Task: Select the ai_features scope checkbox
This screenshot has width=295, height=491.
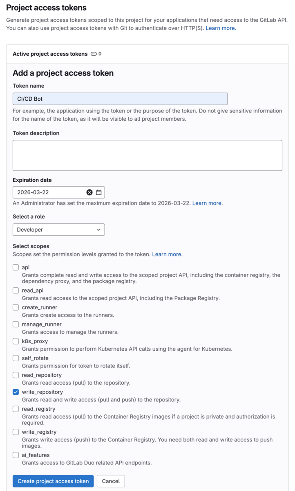Action: click(x=16, y=455)
